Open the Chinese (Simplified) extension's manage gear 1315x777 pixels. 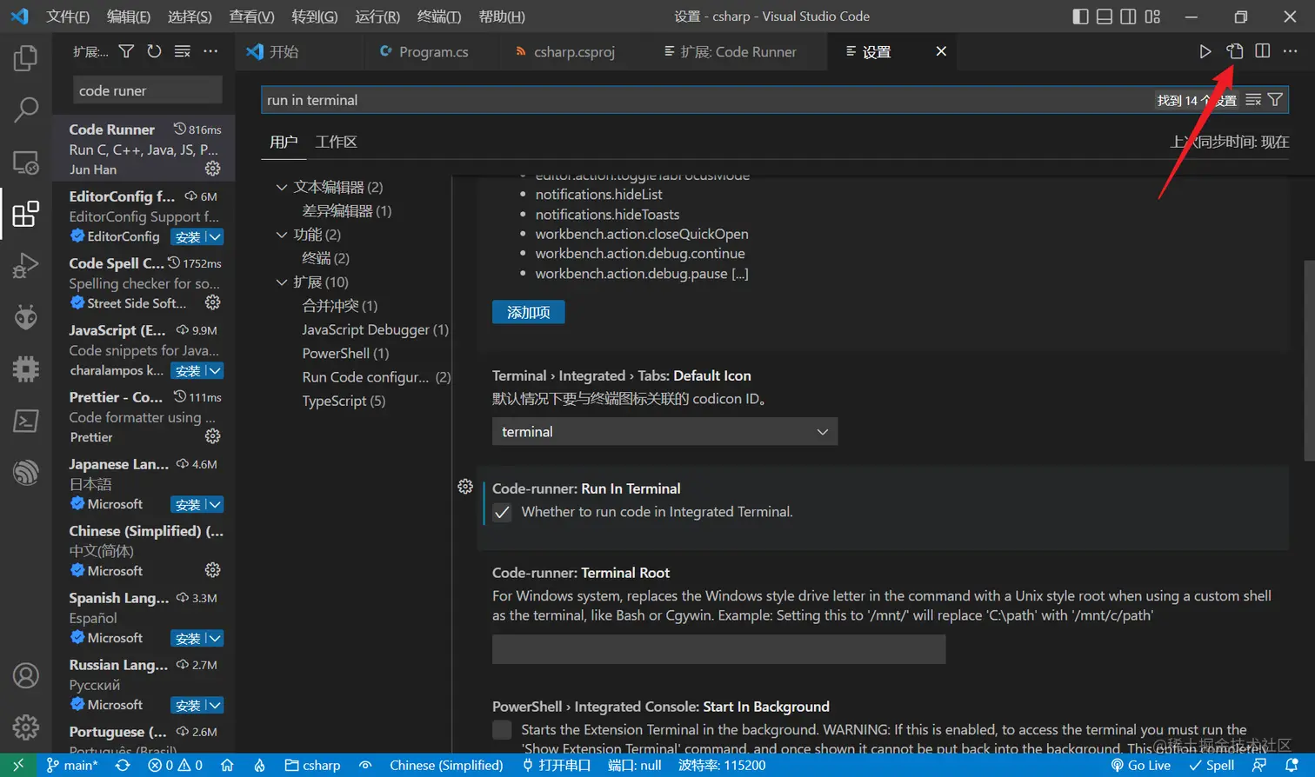(212, 570)
